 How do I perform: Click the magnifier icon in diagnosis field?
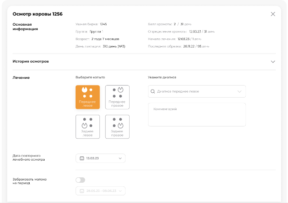153,91
